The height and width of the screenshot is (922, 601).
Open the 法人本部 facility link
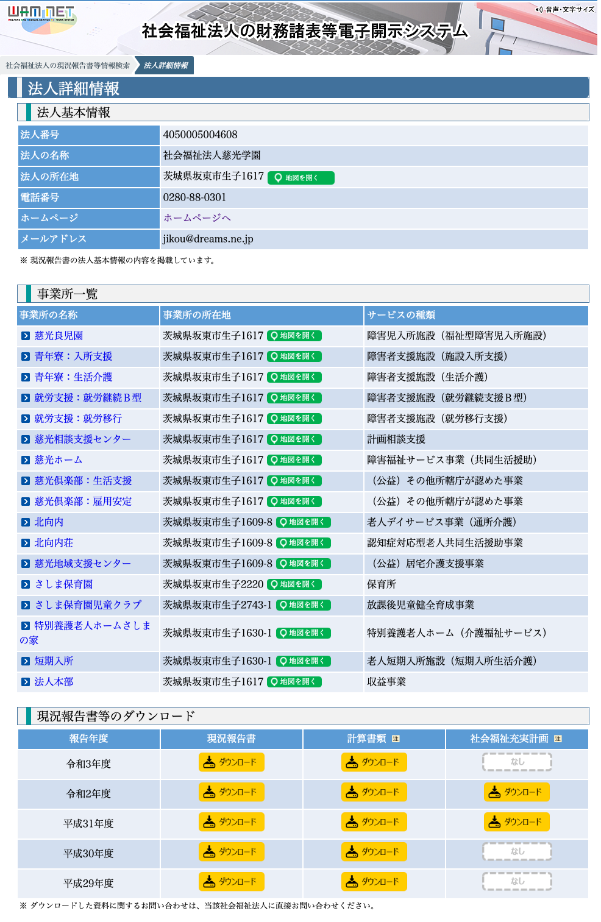click(x=54, y=682)
